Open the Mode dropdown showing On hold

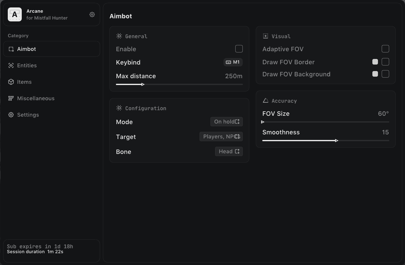227,122
